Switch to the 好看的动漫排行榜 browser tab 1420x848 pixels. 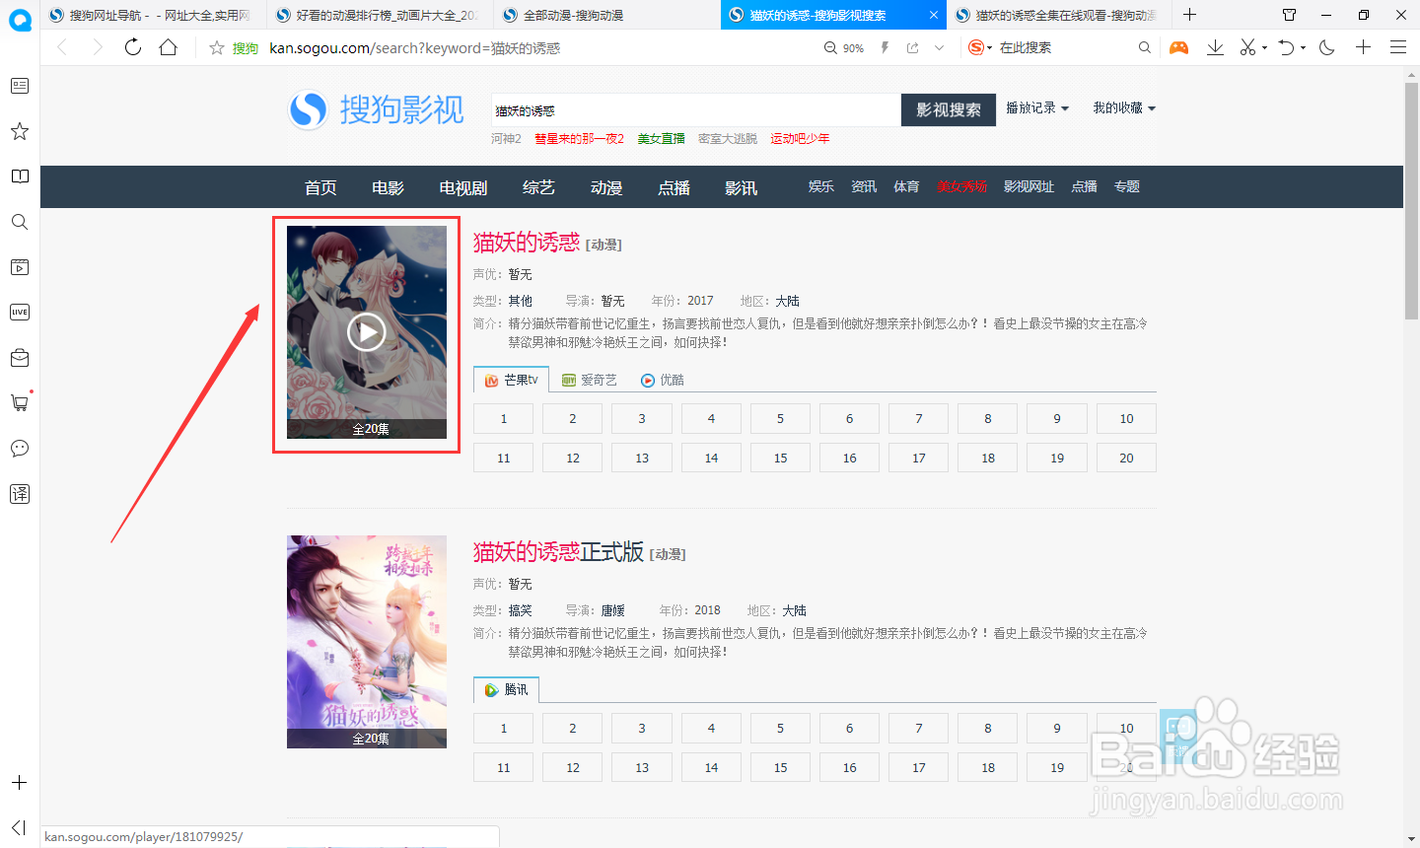point(380,15)
